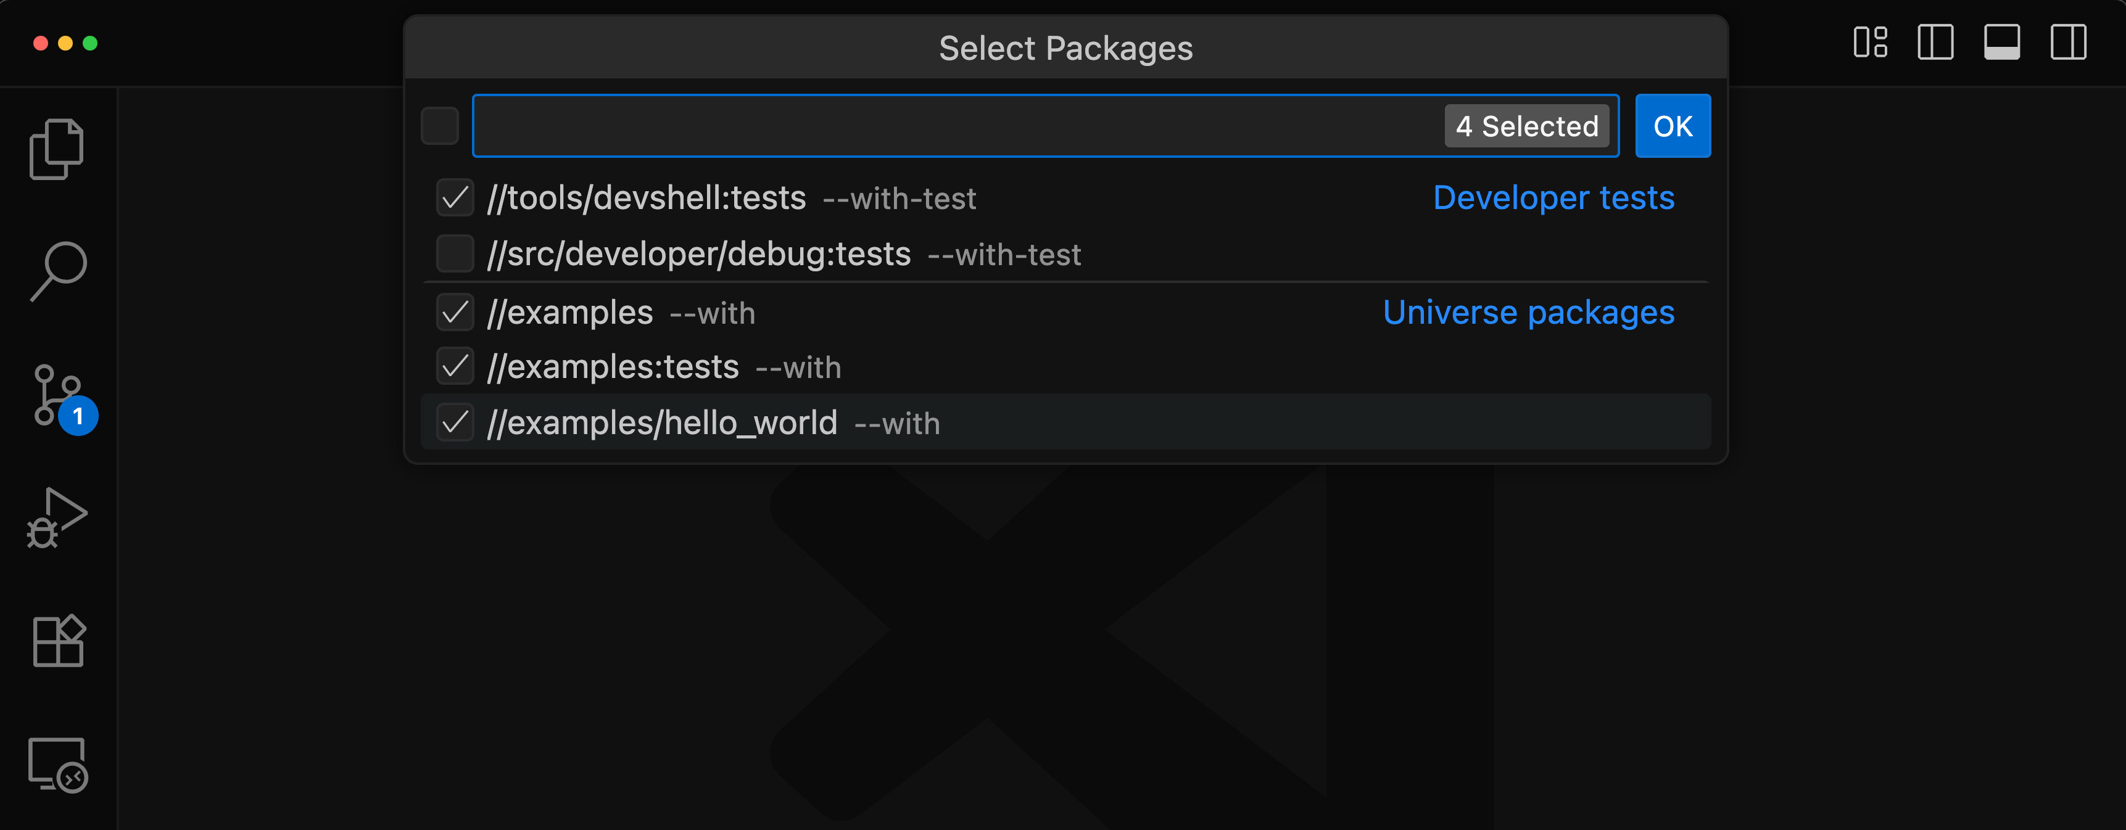This screenshot has width=2126, height=830.
Task: Select the Run and Debug icon
Action: (58, 518)
